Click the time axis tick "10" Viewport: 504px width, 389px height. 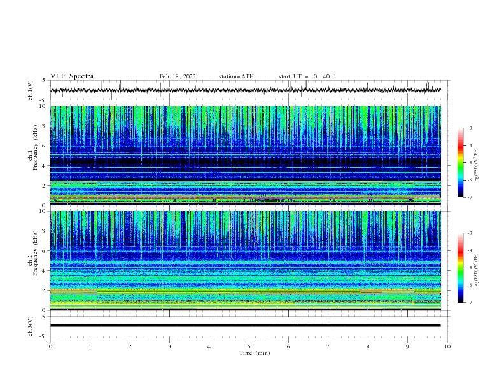[x=447, y=346]
